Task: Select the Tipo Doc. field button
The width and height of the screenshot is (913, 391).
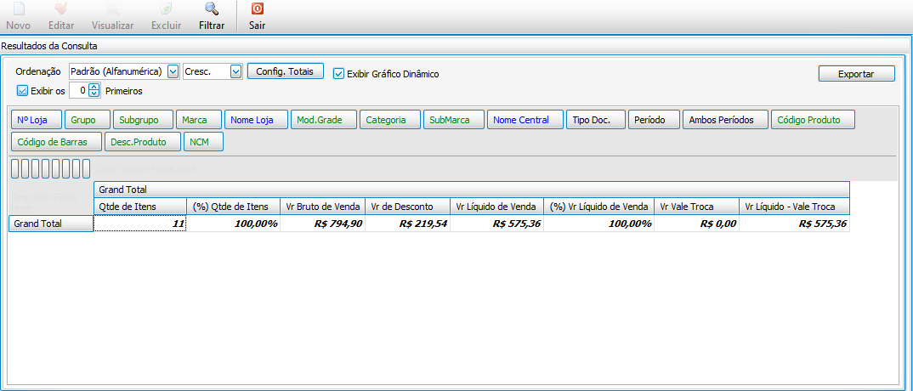Action: (596, 120)
